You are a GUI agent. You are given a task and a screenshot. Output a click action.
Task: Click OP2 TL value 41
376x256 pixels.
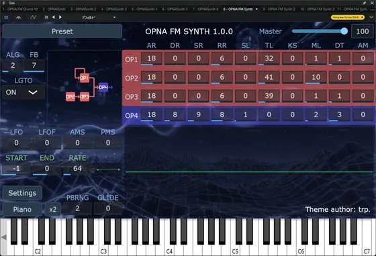coord(269,77)
